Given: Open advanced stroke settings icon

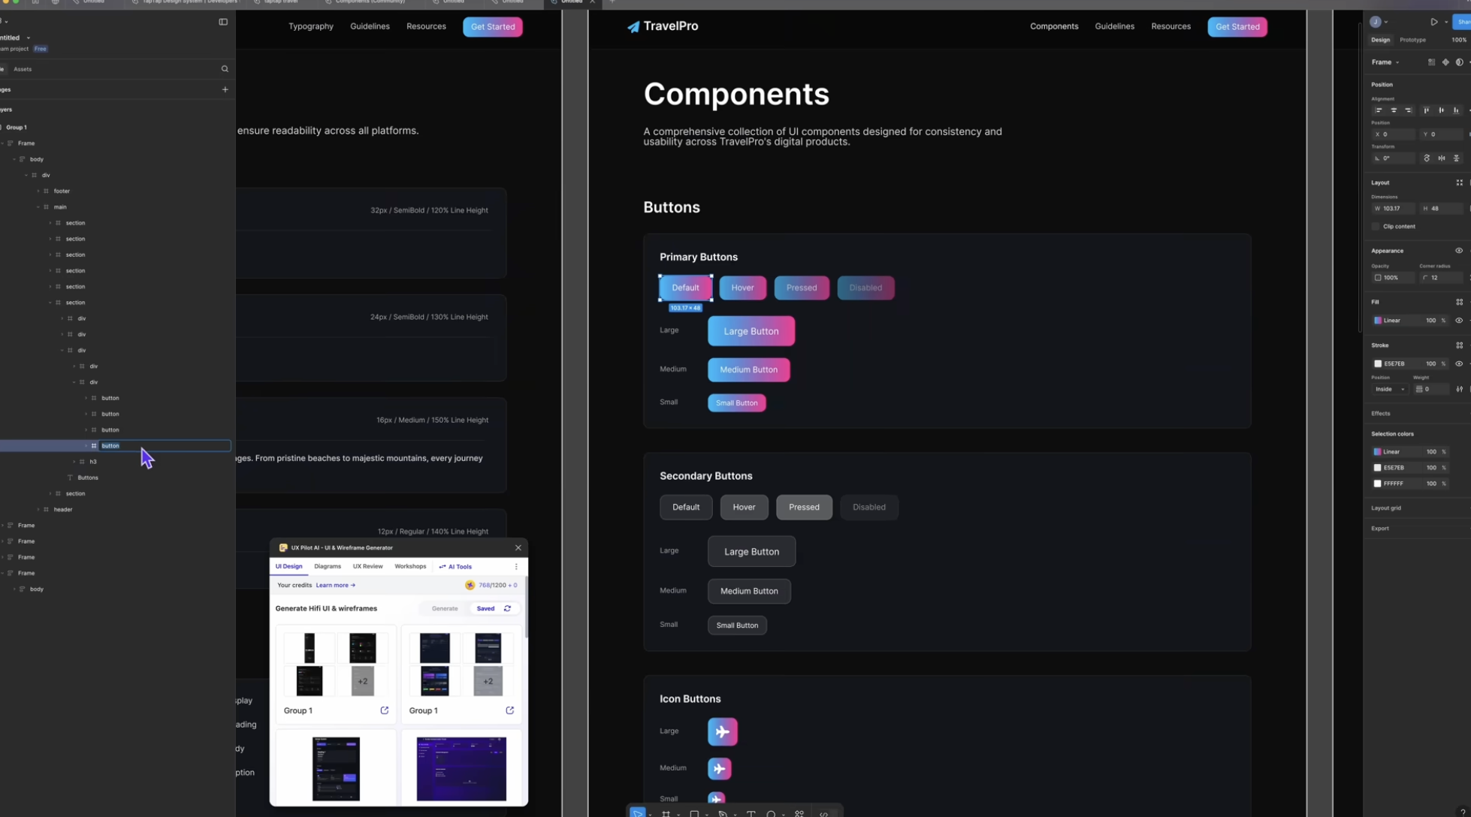Looking at the screenshot, I should 1459,389.
